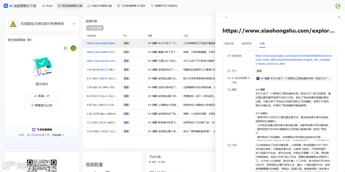Click the green avatar in the submit form

tap(73, 48)
